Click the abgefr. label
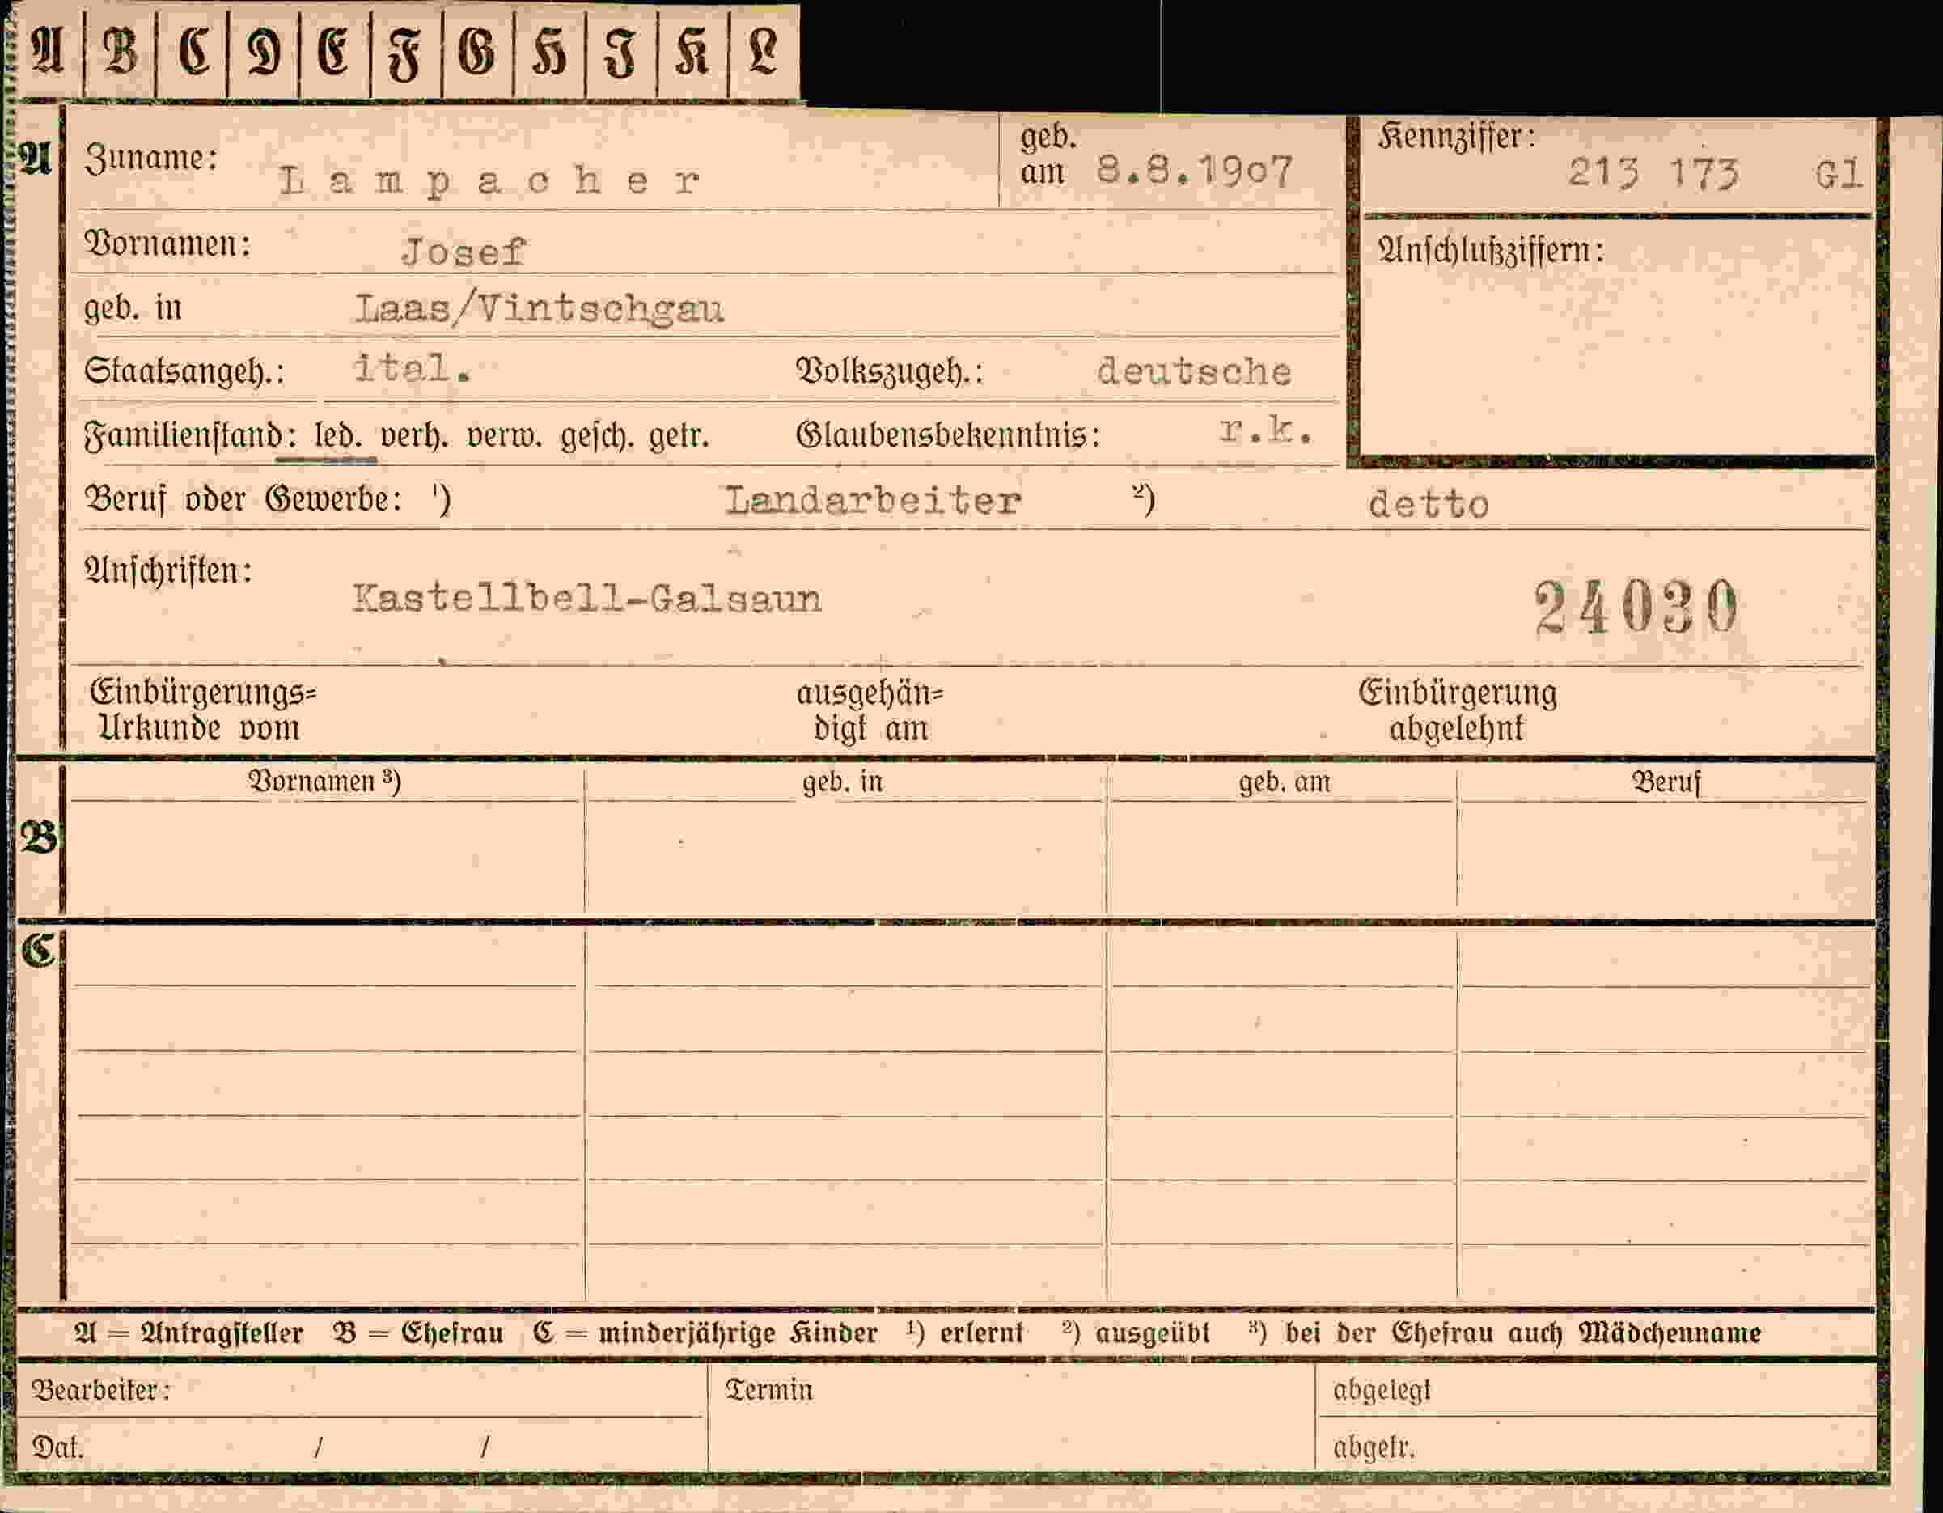This screenshot has width=1943, height=1513. 1374,1448
